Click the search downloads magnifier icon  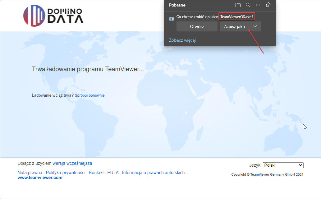248,5
